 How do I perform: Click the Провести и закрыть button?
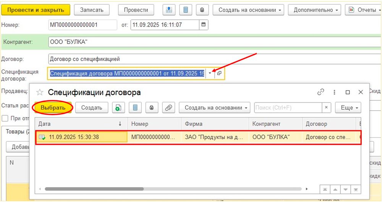(36, 10)
